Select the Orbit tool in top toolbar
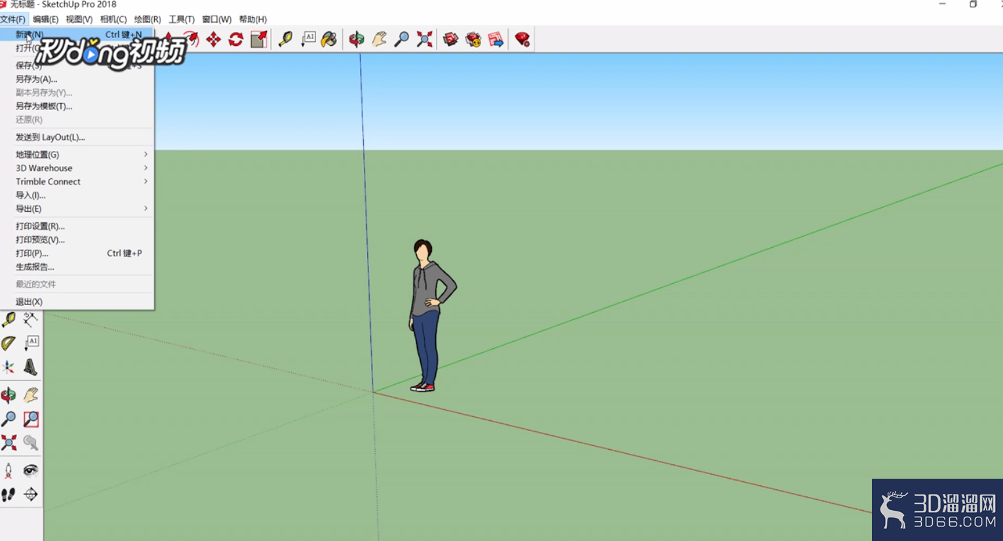 tap(357, 39)
